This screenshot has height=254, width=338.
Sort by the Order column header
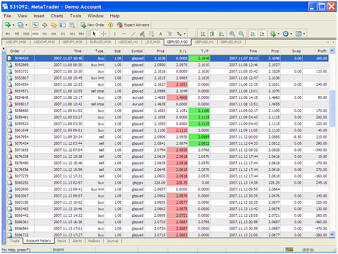20,51
